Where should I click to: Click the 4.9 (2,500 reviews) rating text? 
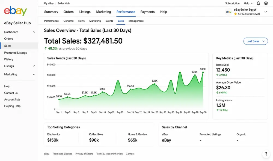249,14
